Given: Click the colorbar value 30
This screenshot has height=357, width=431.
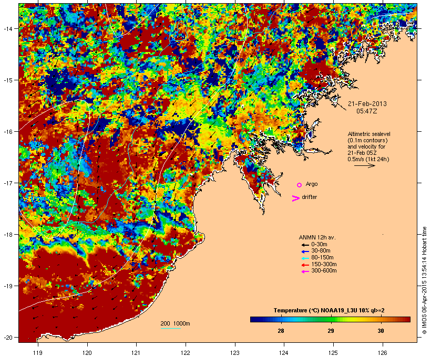Looking at the screenshot, I should (x=381, y=331).
